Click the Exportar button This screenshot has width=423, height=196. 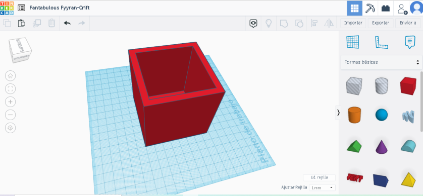point(381,23)
